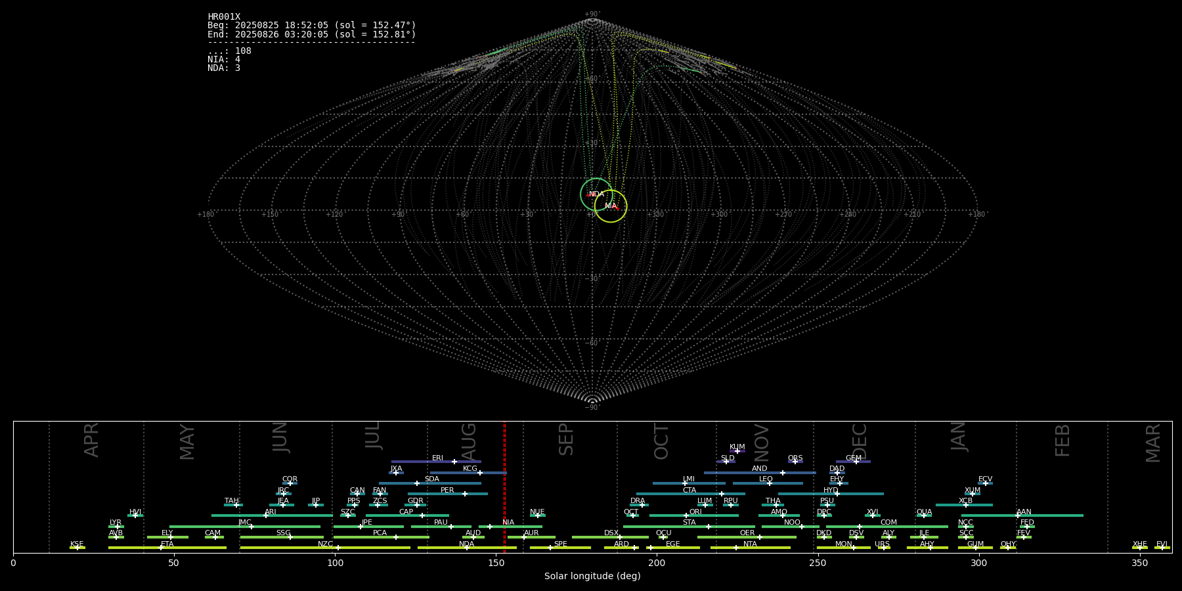Viewport: 1182px width, 591px height.
Task: Click the HR001X station title text
Action: coord(224,17)
